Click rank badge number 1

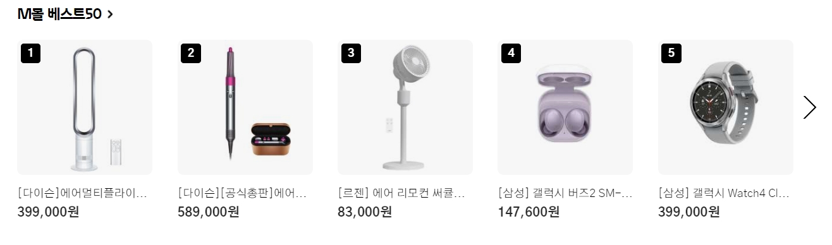coord(30,53)
